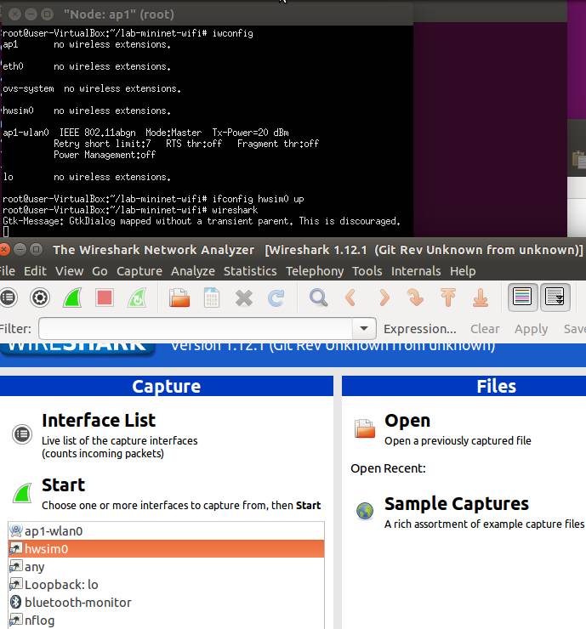Screen dimensions: 586x629
Task: Open the capture interfaces list toolbar icon
Action: 9,297
